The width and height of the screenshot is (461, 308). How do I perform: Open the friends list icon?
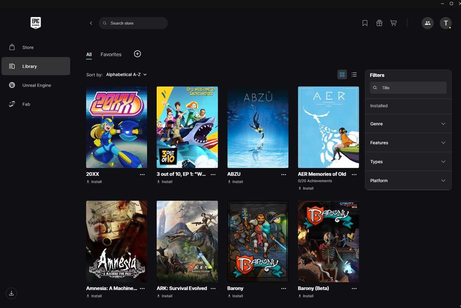pyautogui.click(x=427, y=23)
